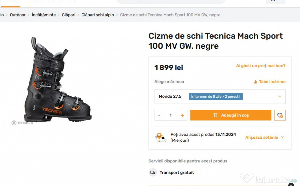Open the Clăpari breadcrumb link
The width and height of the screenshot is (300, 186).
click(69, 15)
